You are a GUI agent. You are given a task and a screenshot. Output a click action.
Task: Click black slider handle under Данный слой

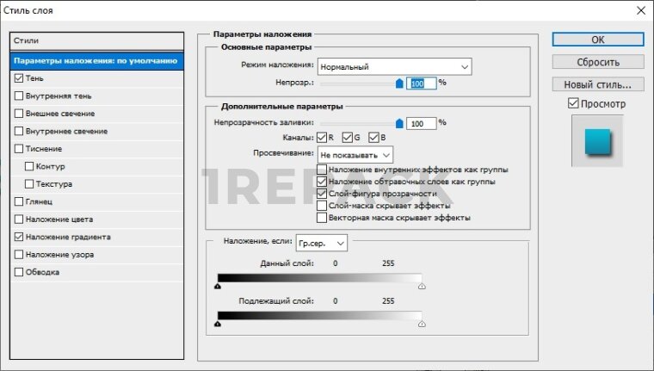tap(218, 287)
